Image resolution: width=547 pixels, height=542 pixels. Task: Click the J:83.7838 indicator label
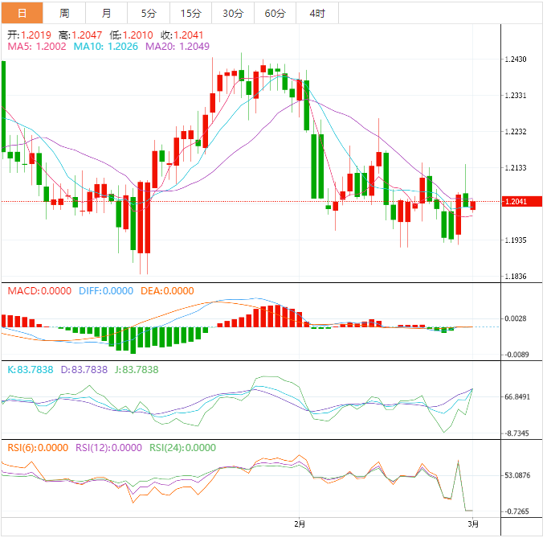137,369
